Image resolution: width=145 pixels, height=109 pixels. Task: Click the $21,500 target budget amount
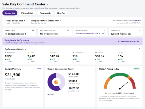point(12,75)
